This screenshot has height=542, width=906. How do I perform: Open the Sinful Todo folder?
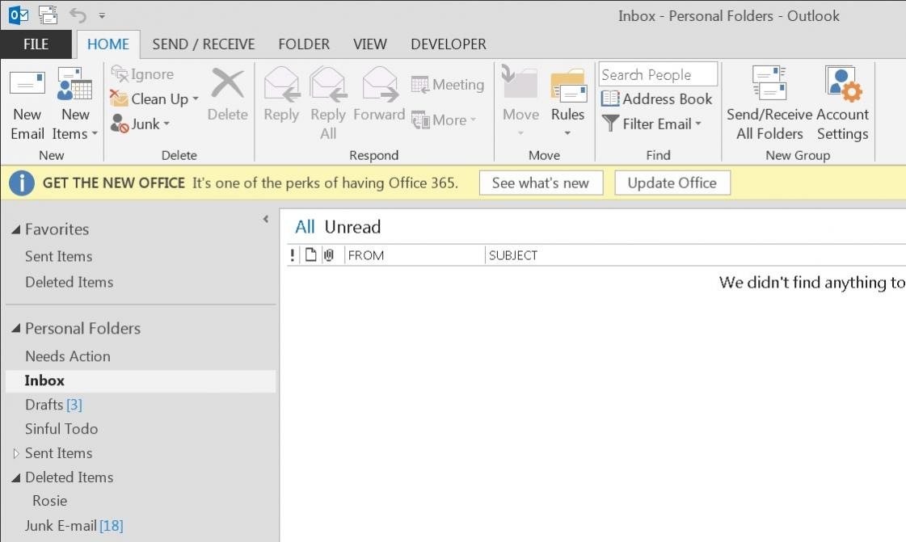tap(61, 429)
